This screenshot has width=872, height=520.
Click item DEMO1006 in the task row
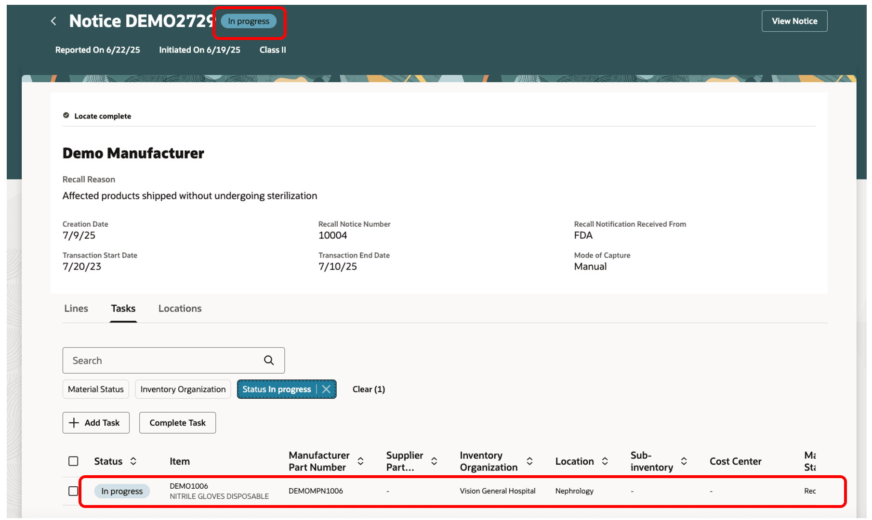coord(189,486)
